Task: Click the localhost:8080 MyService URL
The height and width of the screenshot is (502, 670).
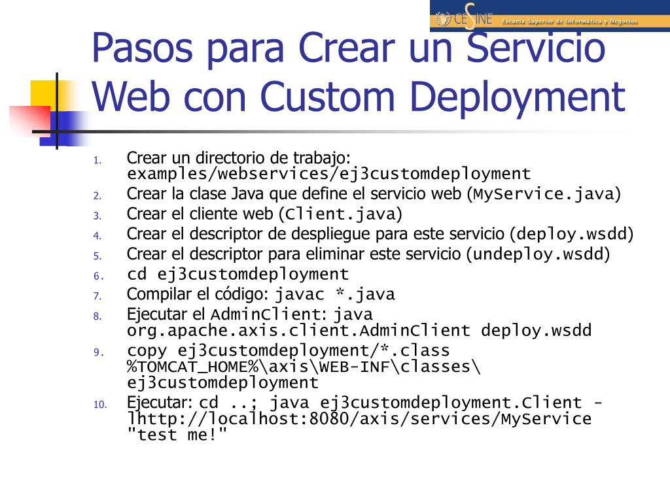Action: pos(359,419)
